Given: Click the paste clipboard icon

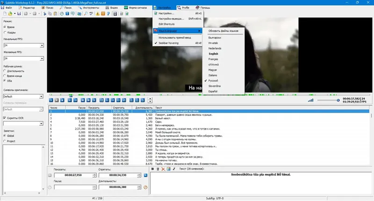Looking at the screenshot, I should 55,14.
